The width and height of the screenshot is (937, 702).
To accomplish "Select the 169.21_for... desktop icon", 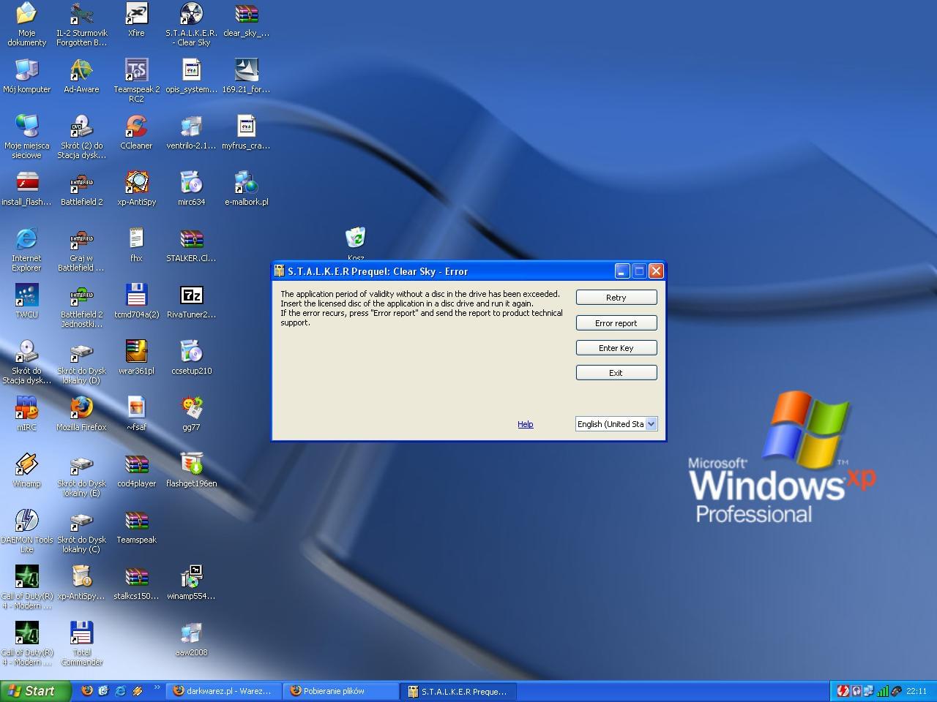I will pos(246,76).
